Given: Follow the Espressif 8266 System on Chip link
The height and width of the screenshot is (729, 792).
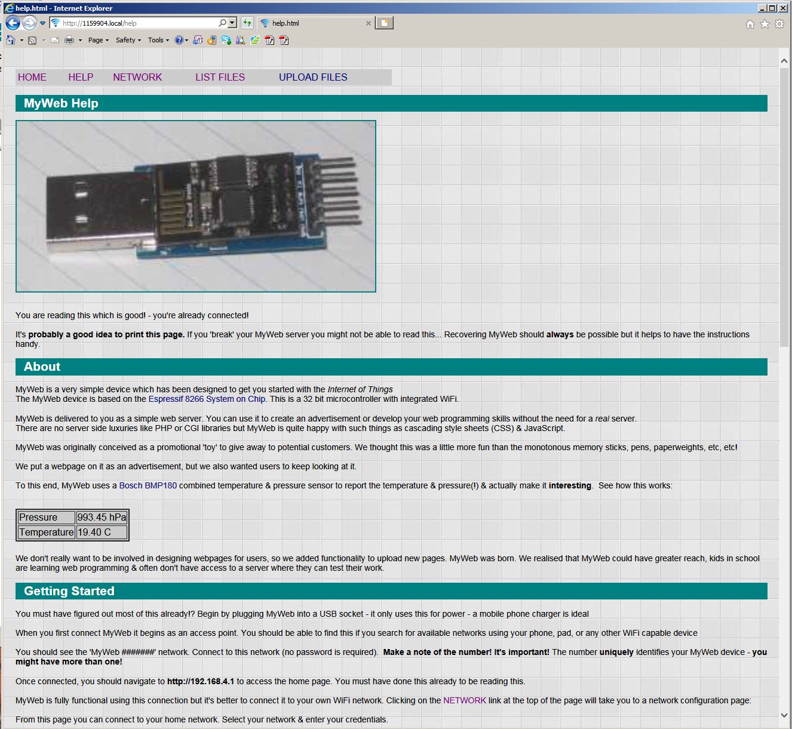Looking at the screenshot, I should point(207,399).
